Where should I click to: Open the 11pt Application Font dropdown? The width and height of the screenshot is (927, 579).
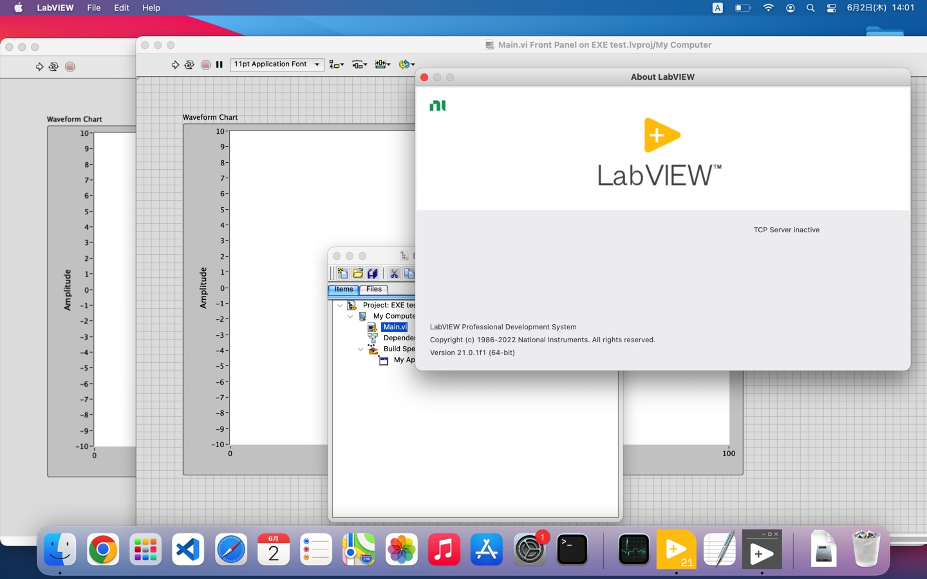(x=277, y=64)
